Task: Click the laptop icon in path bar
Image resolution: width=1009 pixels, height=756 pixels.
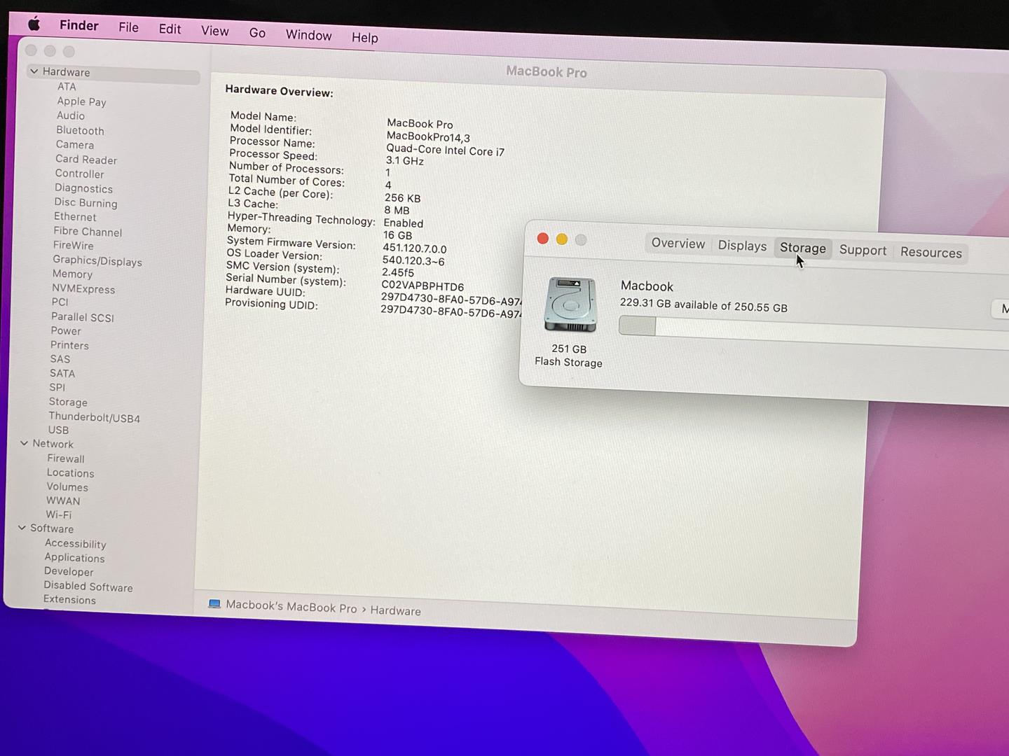Action: pyautogui.click(x=214, y=604)
